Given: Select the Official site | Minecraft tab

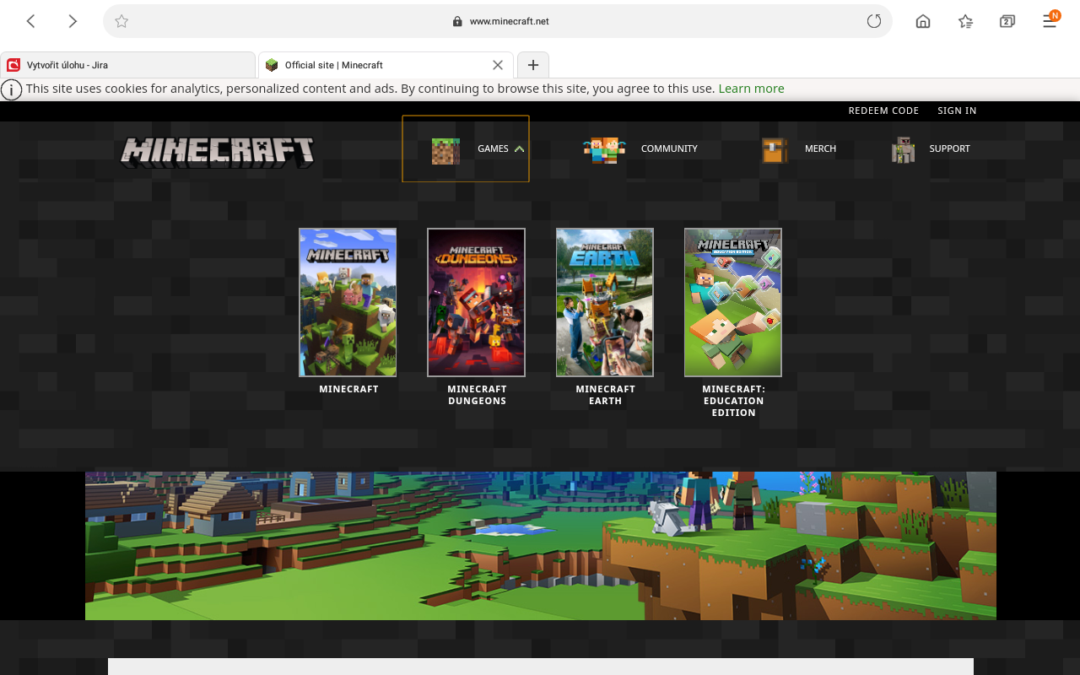Looking at the screenshot, I should coord(386,65).
